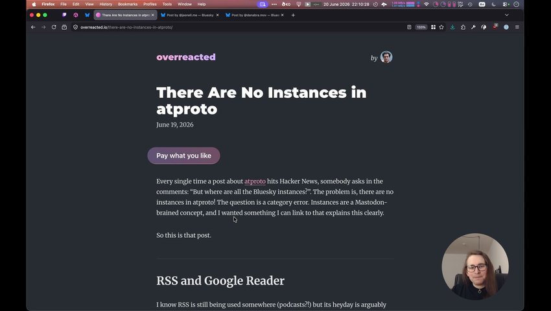Open the Firefox hamburger application menu
Screen dimensions: 551x311
click(x=517, y=27)
